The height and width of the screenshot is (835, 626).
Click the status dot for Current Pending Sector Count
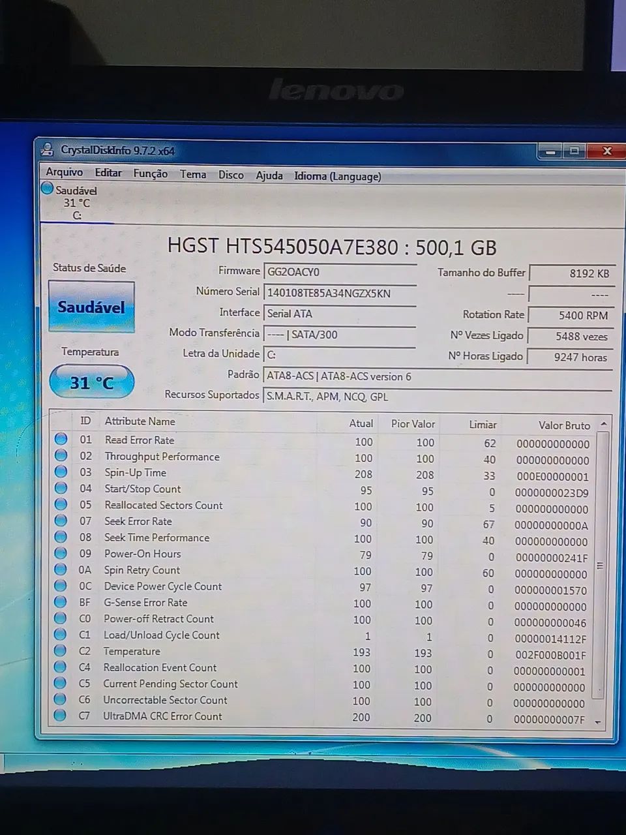[x=60, y=683]
